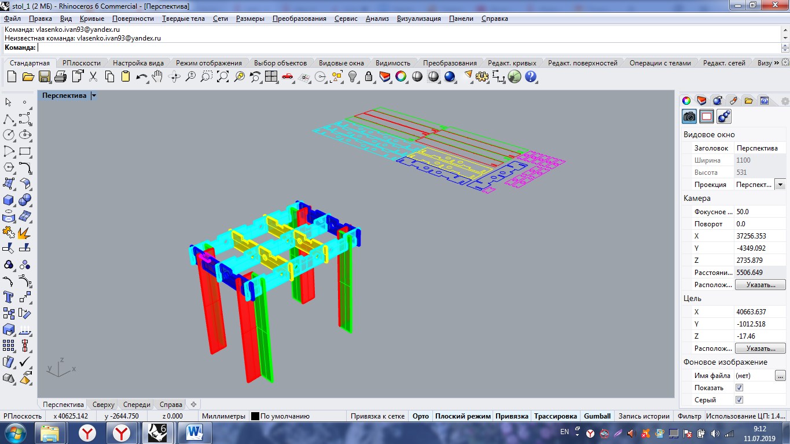Open the Layers panel tab icon
790x444 pixels.
[x=702, y=101]
